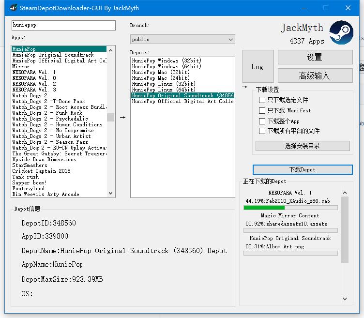Screen dimensions: 364x318
Task: Open the Branch public dropdown
Action: (182, 40)
